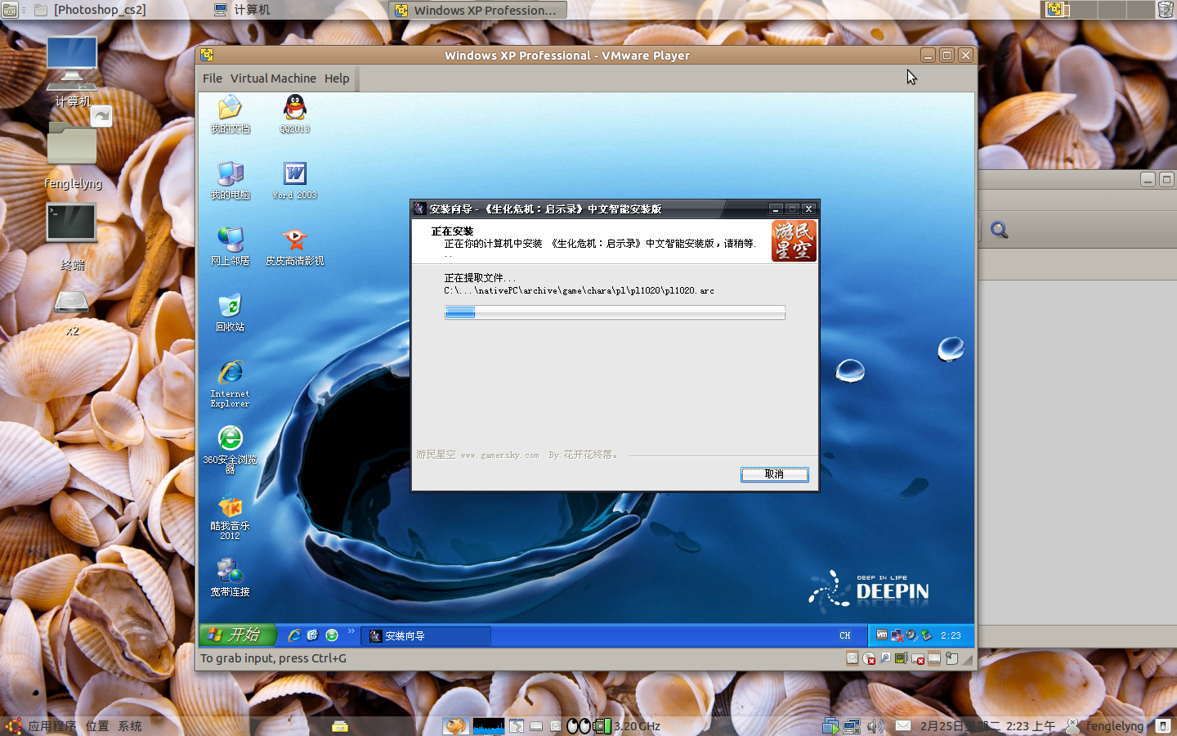1177x736 pixels.
Task: Open the 我的文档 desktop icon
Action: click(230, 114)
